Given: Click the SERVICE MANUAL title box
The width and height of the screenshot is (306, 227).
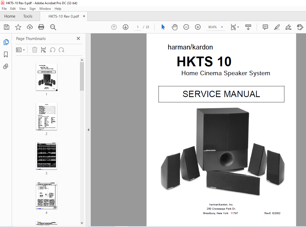Looking at the screenshot, I should [221, 94].
